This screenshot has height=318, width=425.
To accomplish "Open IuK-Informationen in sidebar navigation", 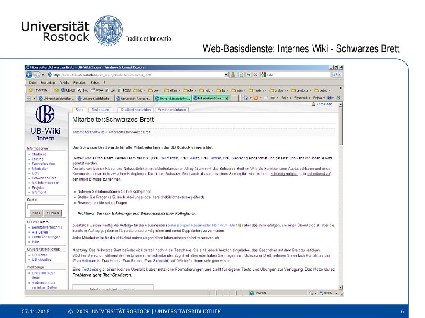I will tap(46, 183).
